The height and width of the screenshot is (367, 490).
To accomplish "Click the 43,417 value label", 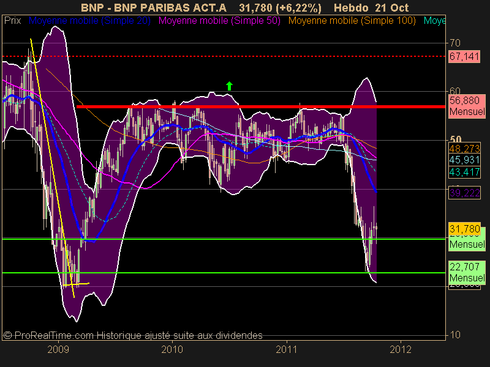I will tap(464, 172).
